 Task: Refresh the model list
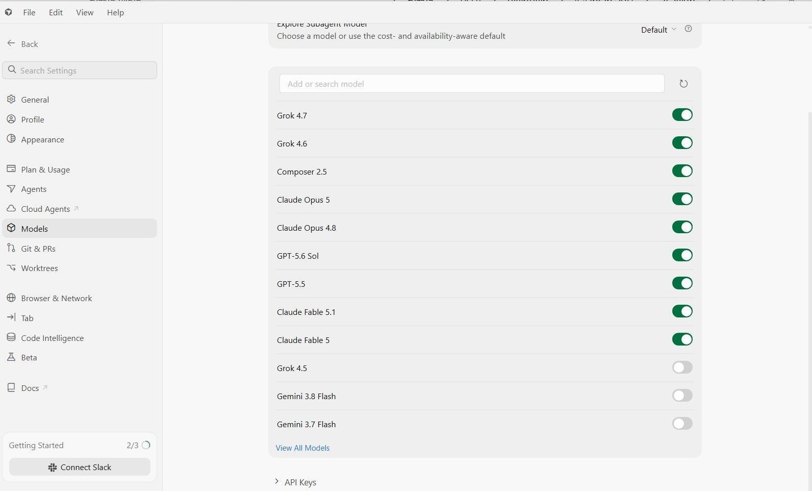[683, 83]
